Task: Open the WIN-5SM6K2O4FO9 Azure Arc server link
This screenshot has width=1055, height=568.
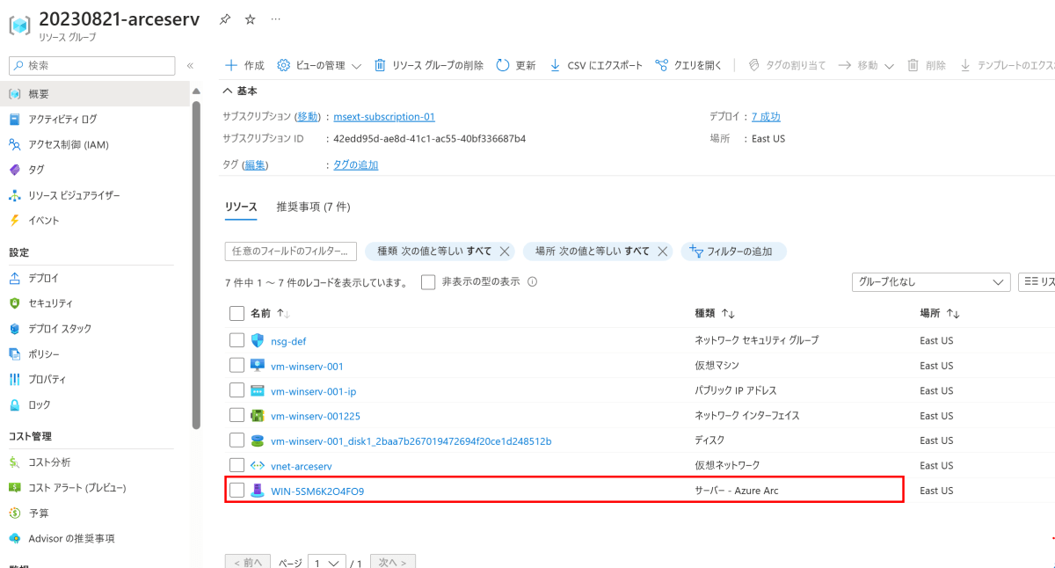Action: (317, 492)
